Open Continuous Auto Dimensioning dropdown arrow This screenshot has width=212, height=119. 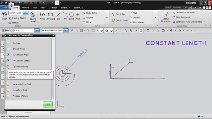(204, 22)
